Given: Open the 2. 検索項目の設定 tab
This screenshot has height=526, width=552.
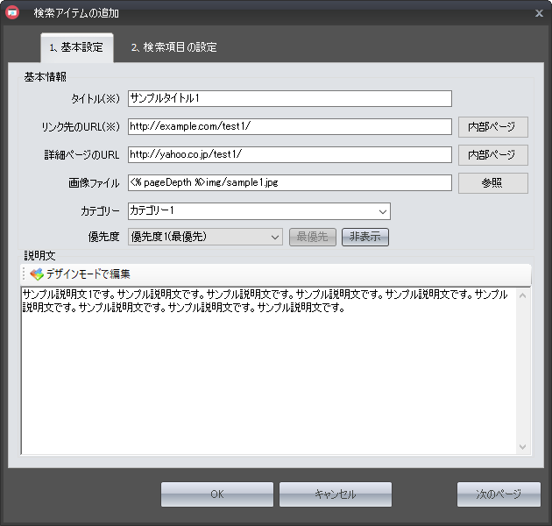Looking at the screenshot, I should 173,47.
